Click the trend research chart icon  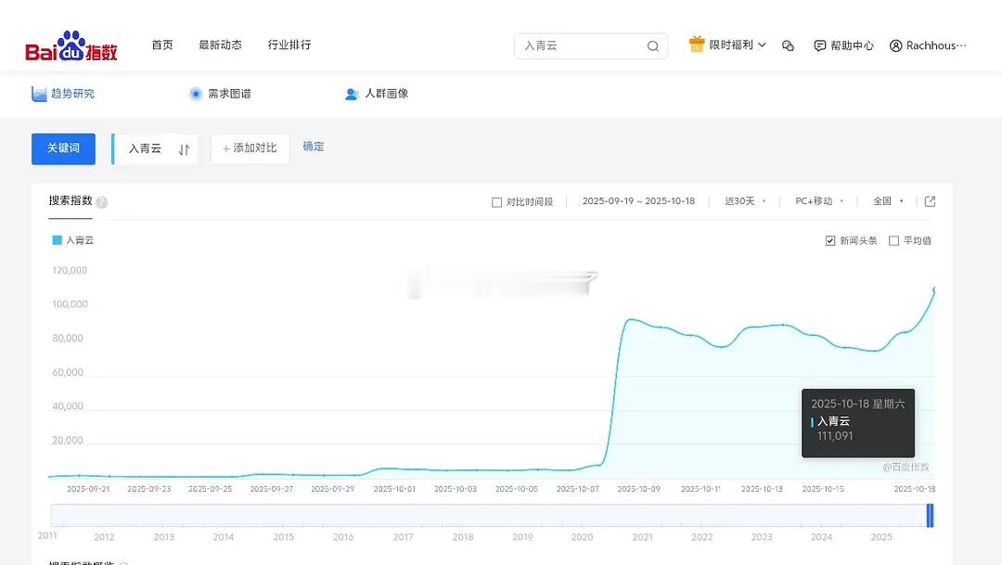pos(39,94)
